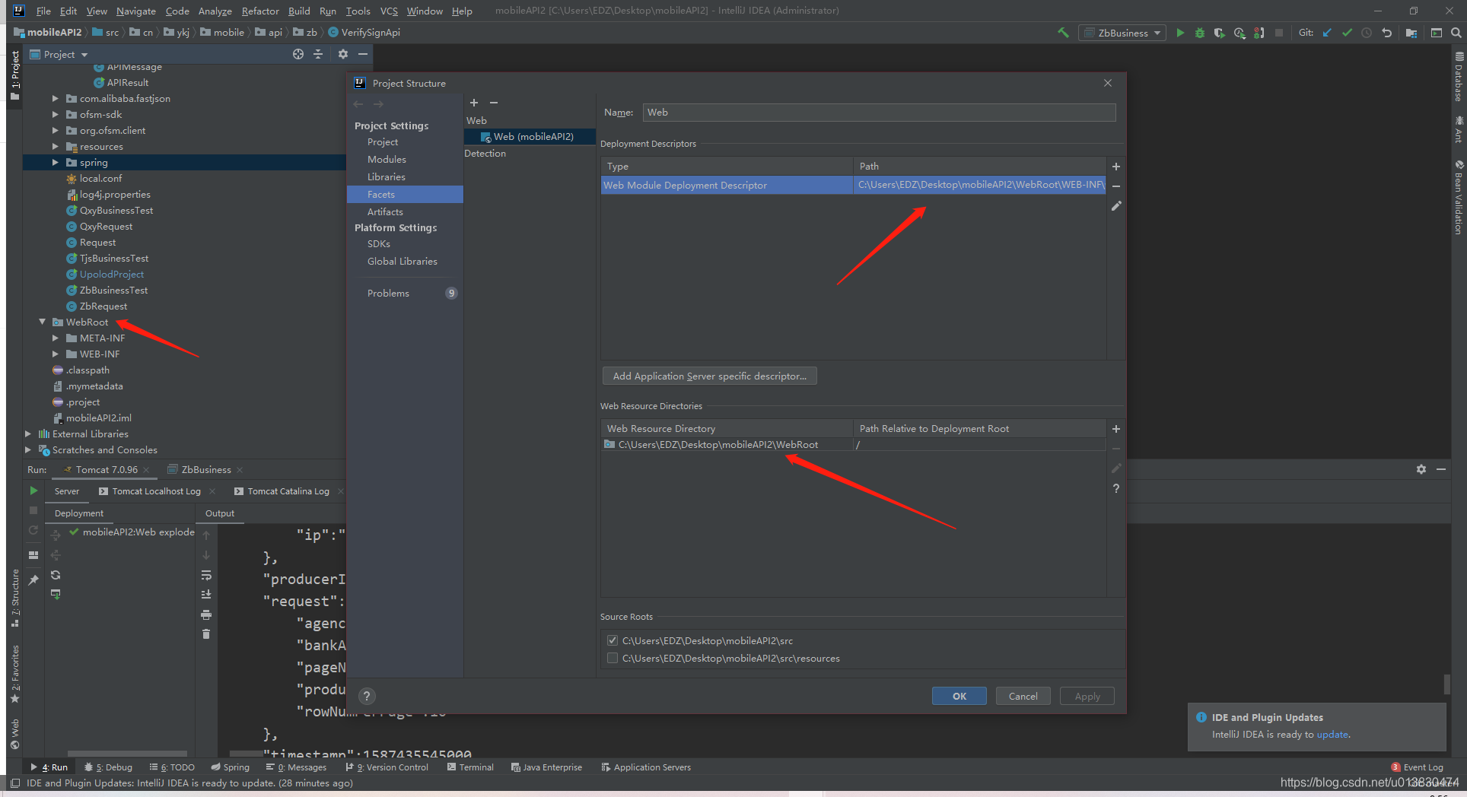Clear the output with the trash icon
The width and height of the screenshot is (1467, 797).
pyautogui.click(x=206, y=634)
